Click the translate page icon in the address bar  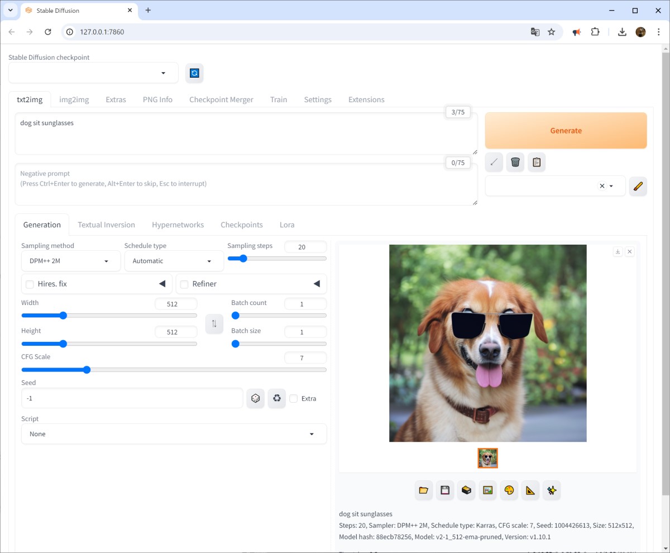[535, 32]
